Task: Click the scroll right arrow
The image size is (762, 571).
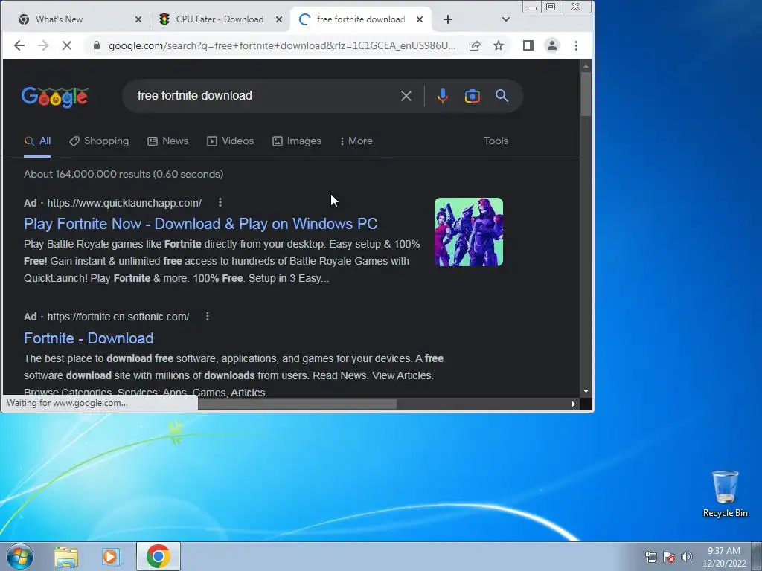Action: click(574, 404)
